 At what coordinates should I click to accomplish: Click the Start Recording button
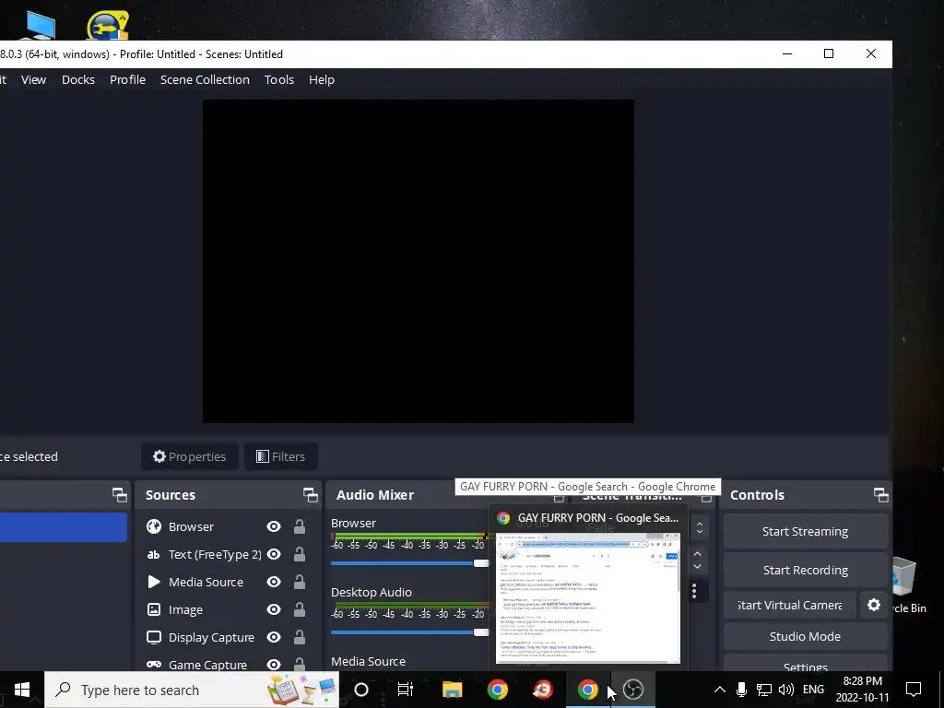click(805, 570)
